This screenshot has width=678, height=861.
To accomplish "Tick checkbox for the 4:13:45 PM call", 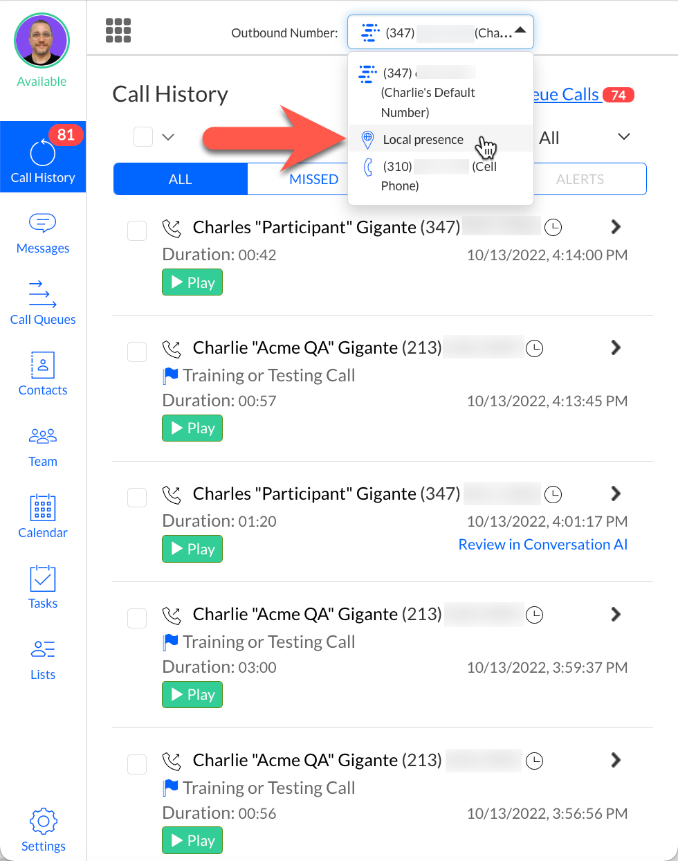I will [x=137, y=352].
